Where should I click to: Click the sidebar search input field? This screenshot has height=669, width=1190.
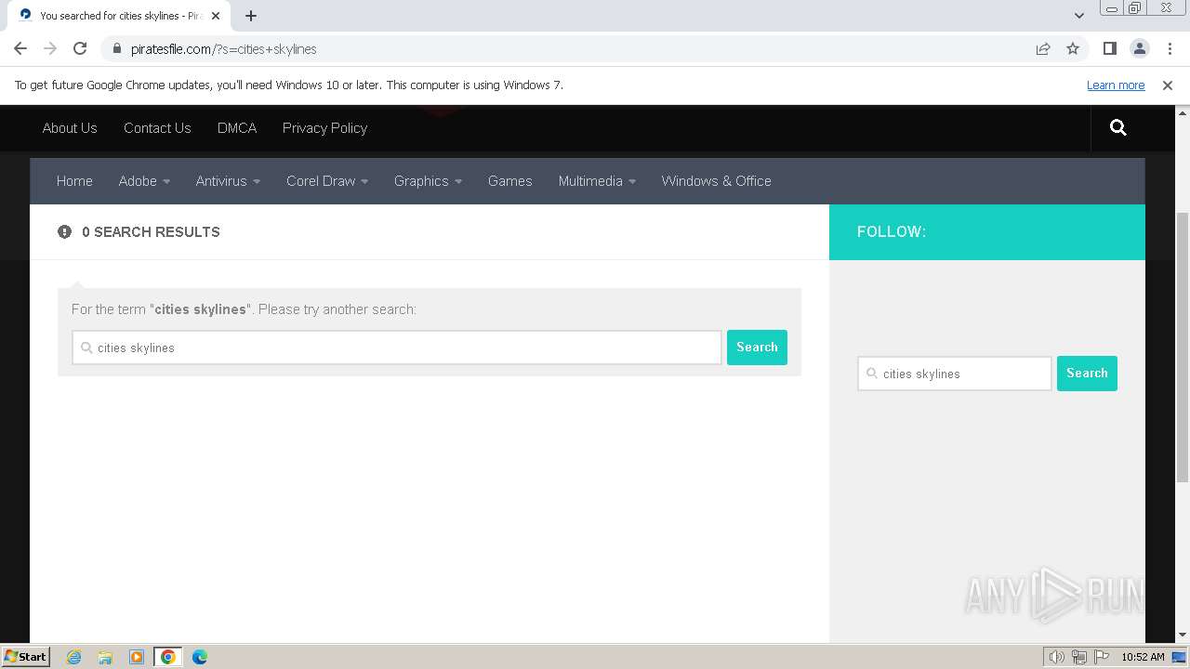point(955,374)
